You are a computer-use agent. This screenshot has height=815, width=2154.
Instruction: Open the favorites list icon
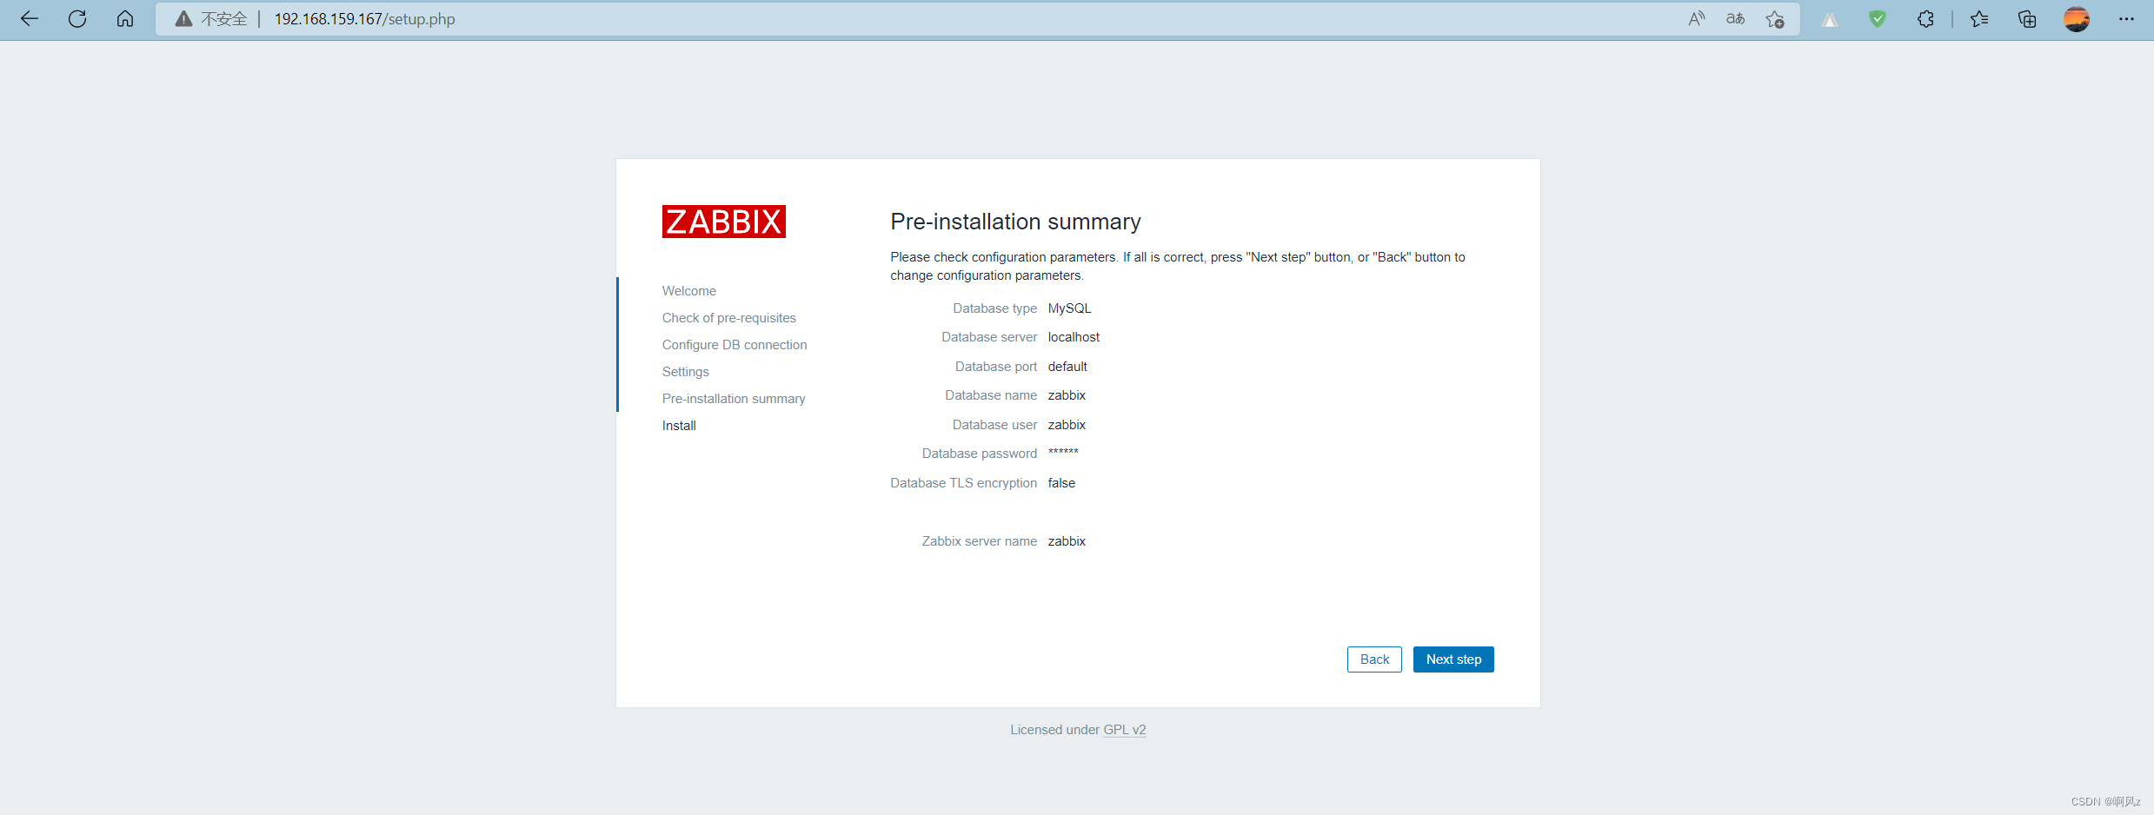pos(1979,19)
